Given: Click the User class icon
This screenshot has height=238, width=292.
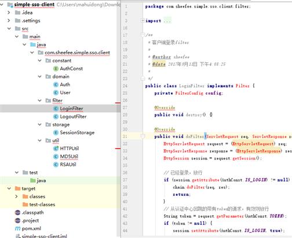Looking at the screenshot, I should pyautogui.click(x=56, y=92).
